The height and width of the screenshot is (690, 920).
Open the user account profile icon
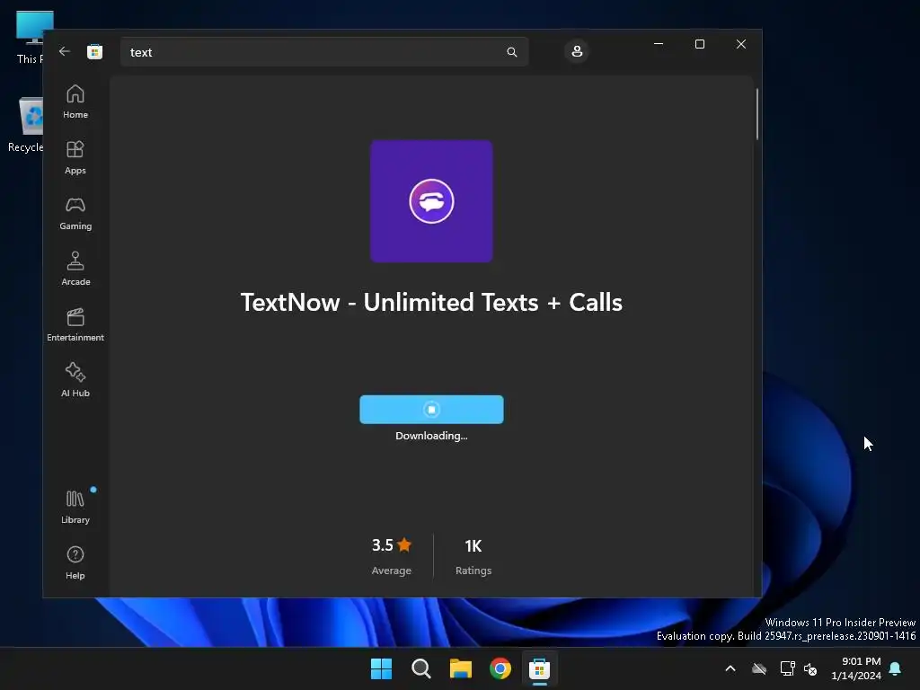577,51
